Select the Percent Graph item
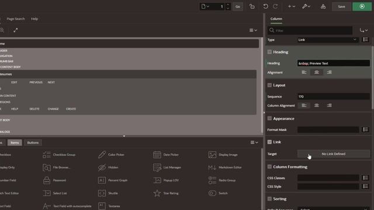The height and width of the screenshot is (210, 374). coord(113,180)
